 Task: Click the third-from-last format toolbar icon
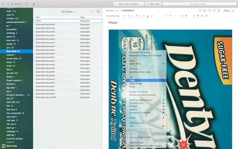point(198,16)
